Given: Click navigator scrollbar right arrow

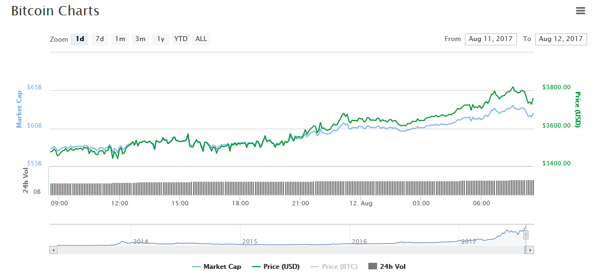Looking at the screenshot, I should 530,250.
